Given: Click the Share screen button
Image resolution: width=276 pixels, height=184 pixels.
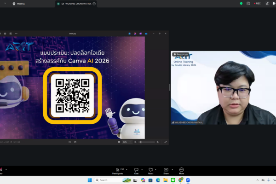Looking at the screenshot, I should point(166,171).
